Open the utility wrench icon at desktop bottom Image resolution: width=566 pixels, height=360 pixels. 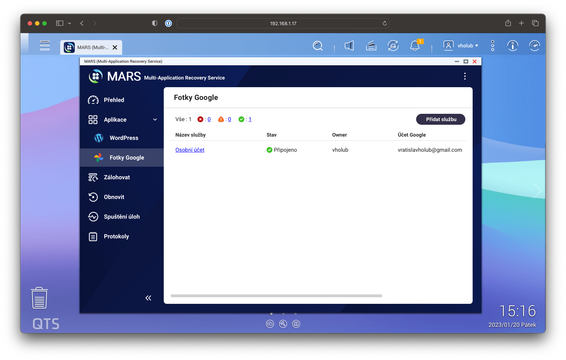point(283,324)
